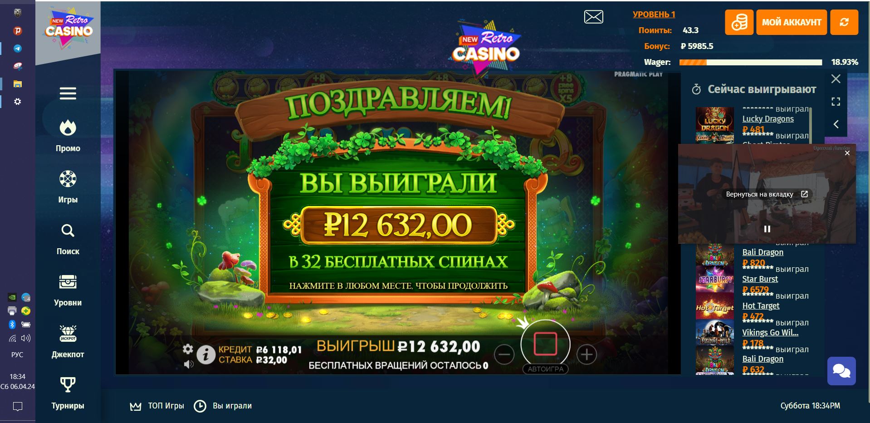Click the Wager progress bar

750,62
